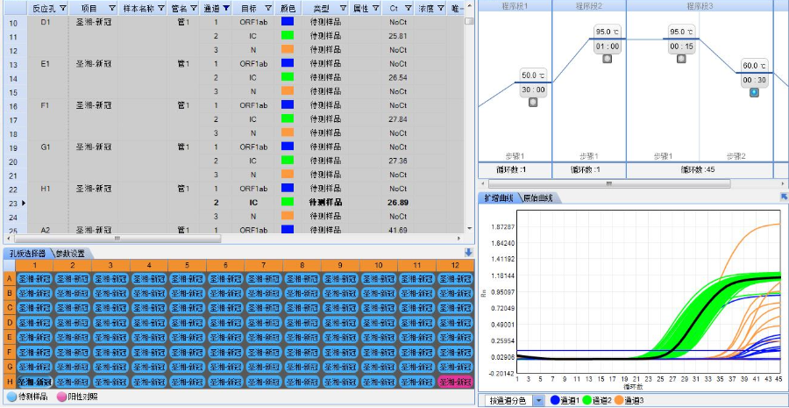Click the expand icon at chart panel corner
The height and width of the screenshot is (408, 789).
tap(784, 197)
